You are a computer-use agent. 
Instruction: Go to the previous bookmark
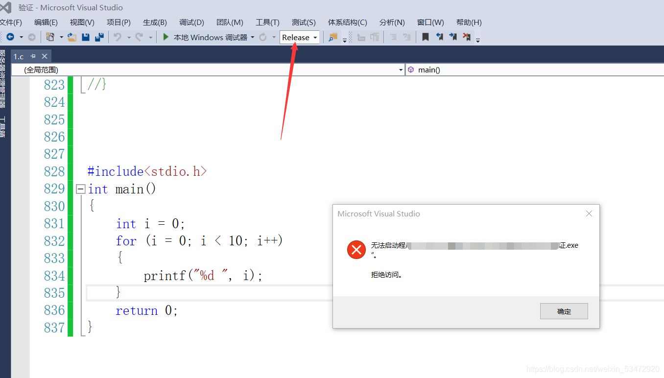point(439,37)
